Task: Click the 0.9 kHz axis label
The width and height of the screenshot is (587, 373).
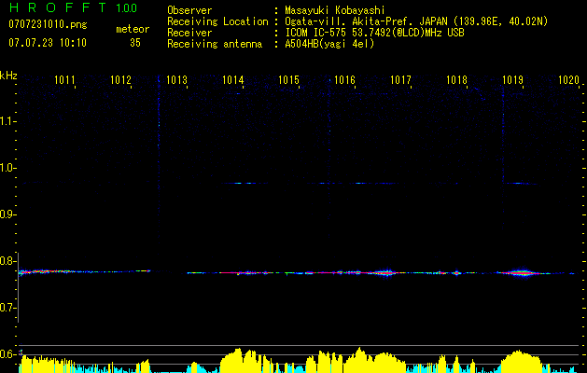Action: click(x=7, y=214)
